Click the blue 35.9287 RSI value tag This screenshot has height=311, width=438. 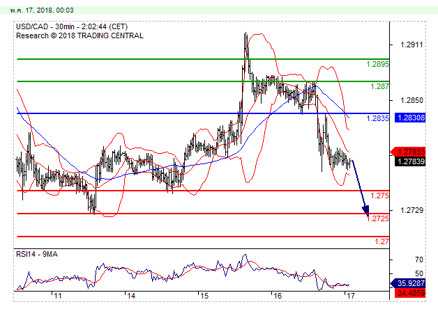[x=409, y=283]
